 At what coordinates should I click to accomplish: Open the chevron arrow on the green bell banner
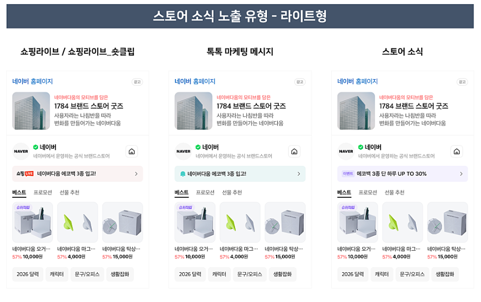pos(299,174)
